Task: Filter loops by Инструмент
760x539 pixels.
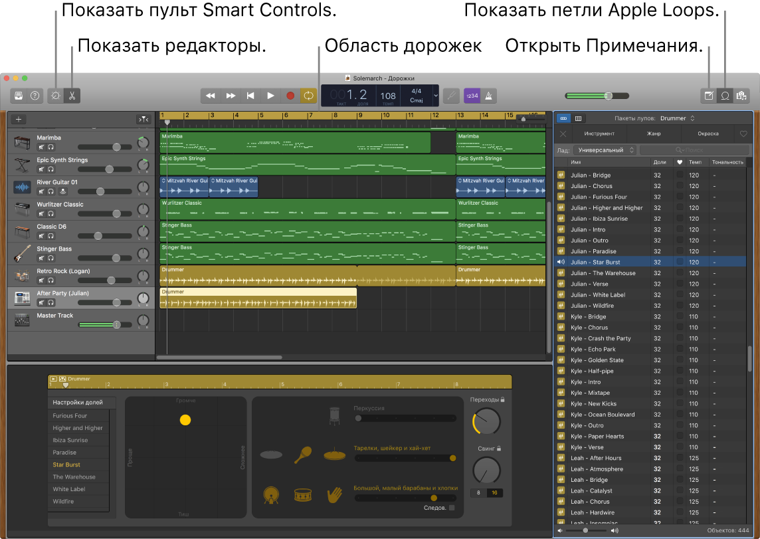Action: tap(600, 133)
